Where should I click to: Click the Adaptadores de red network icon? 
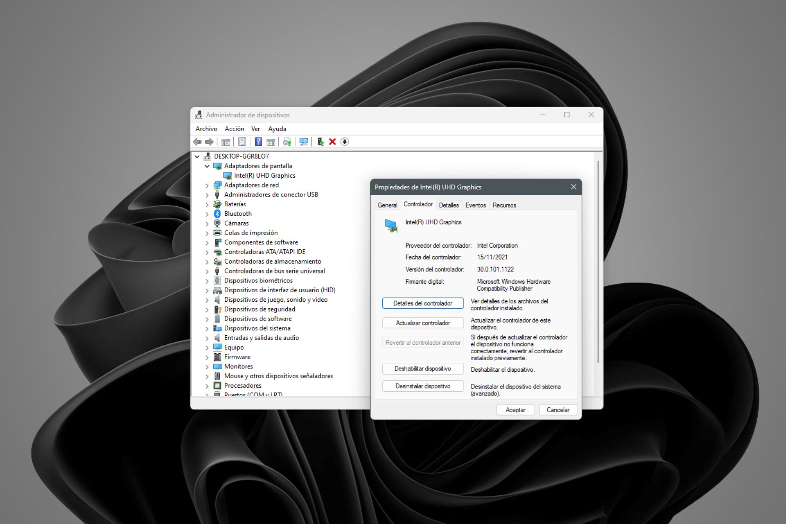pyautogui.click(x=217, y=185)
